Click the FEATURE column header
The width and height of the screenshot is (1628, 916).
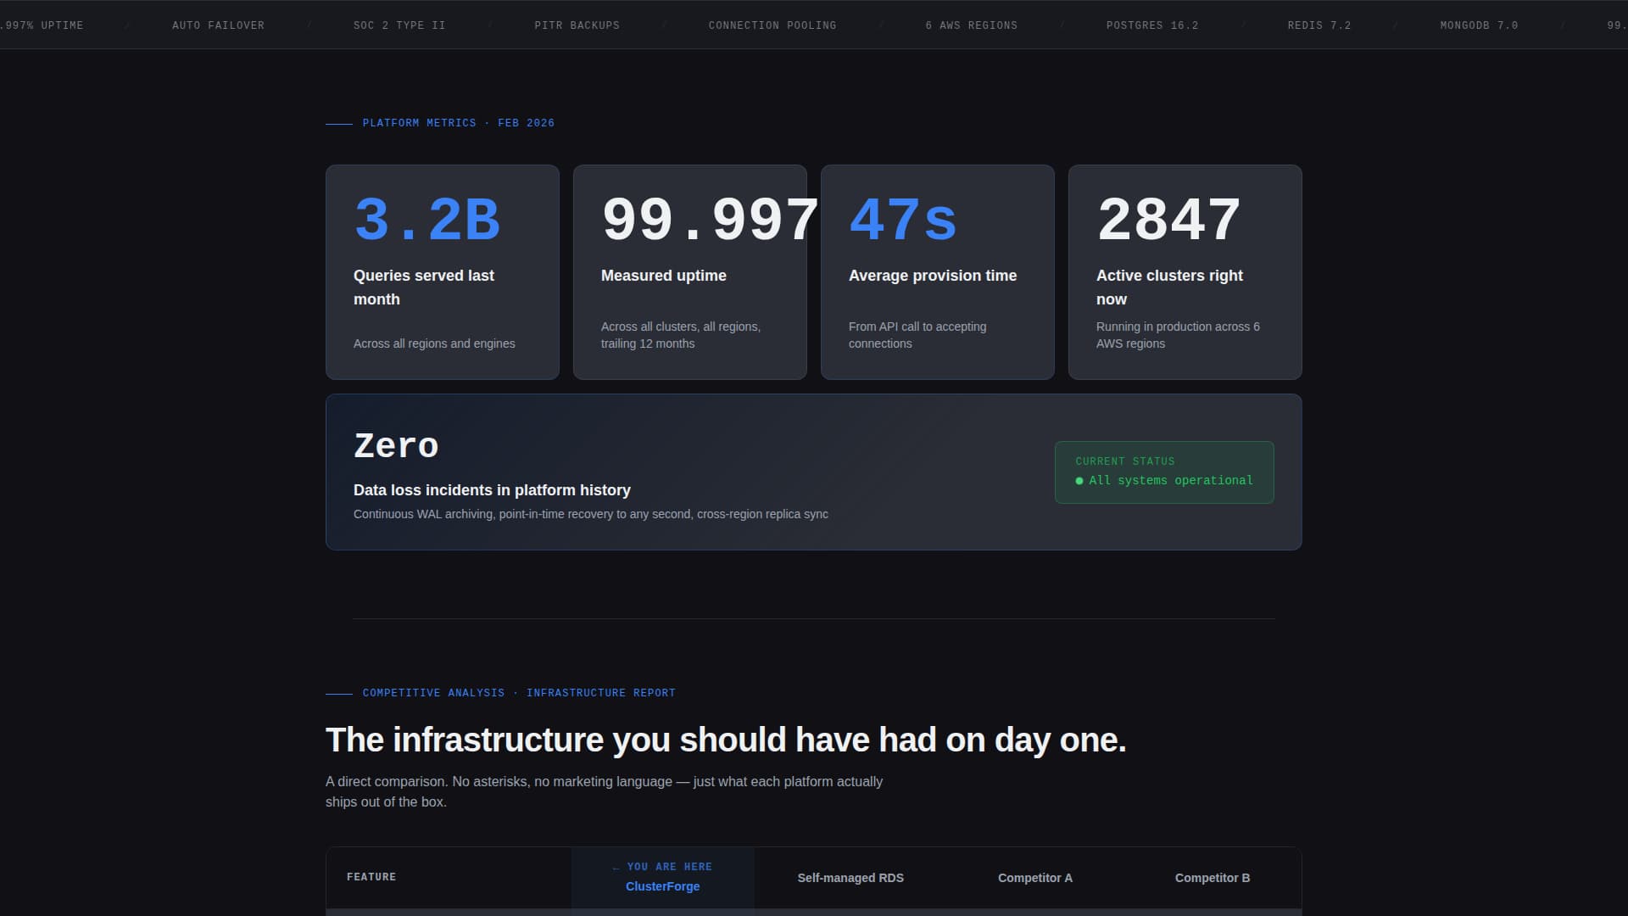[x=371, y=877]
